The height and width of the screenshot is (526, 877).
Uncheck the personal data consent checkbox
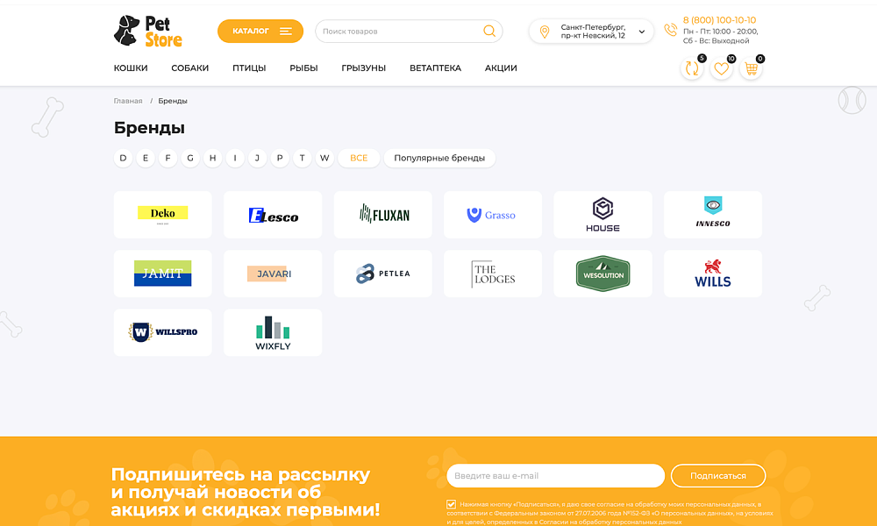[451, 503]
